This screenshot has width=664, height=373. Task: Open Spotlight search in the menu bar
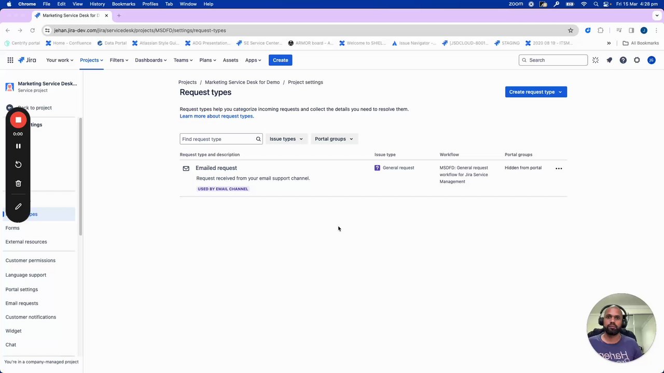pyautogui.click(x=596, y=4)
